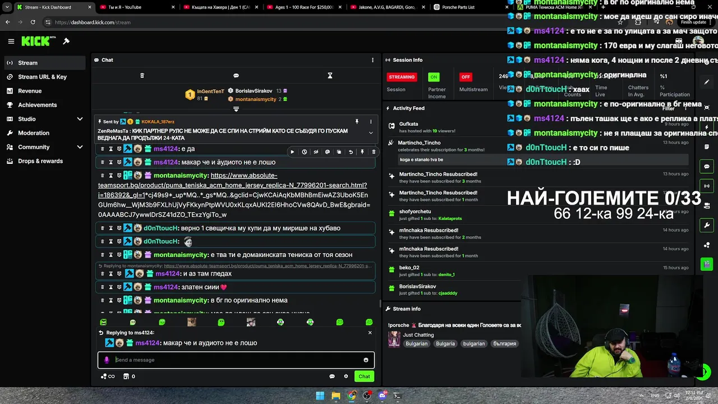Collapse the gift leaderboard arrow
Screen dimensions: 718x404
click(236, 109)
